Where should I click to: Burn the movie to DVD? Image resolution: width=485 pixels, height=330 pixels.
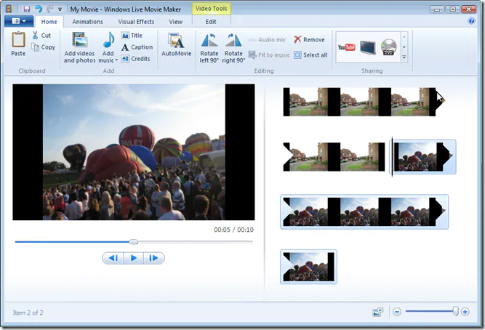pyautogui.click(x=388, y=47)
